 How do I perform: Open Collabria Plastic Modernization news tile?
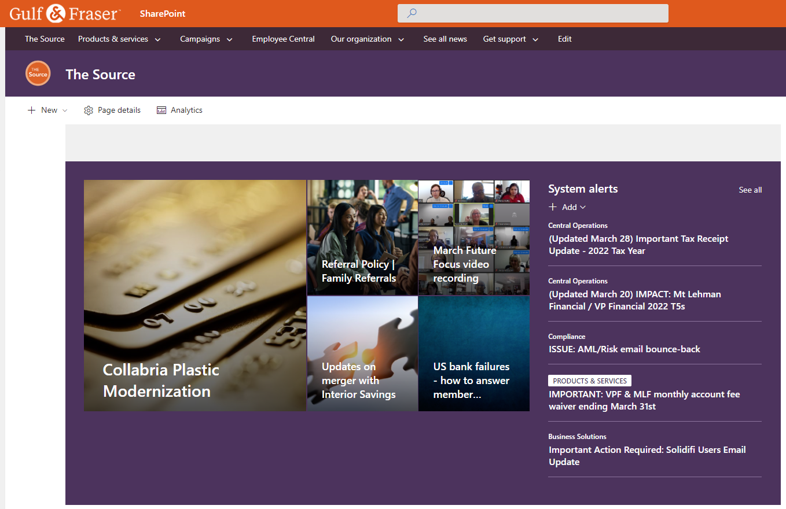point(195,296)
